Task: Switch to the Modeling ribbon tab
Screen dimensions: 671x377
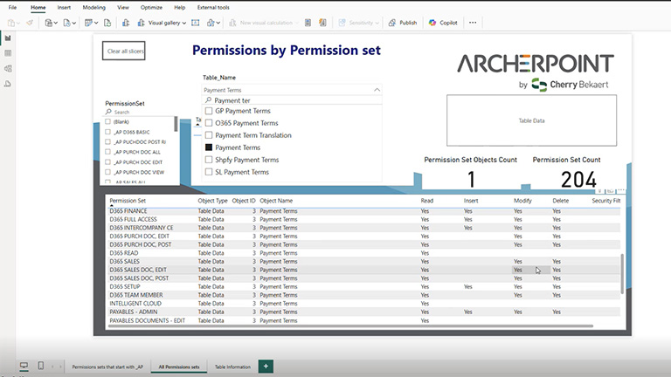Action: 94,7
